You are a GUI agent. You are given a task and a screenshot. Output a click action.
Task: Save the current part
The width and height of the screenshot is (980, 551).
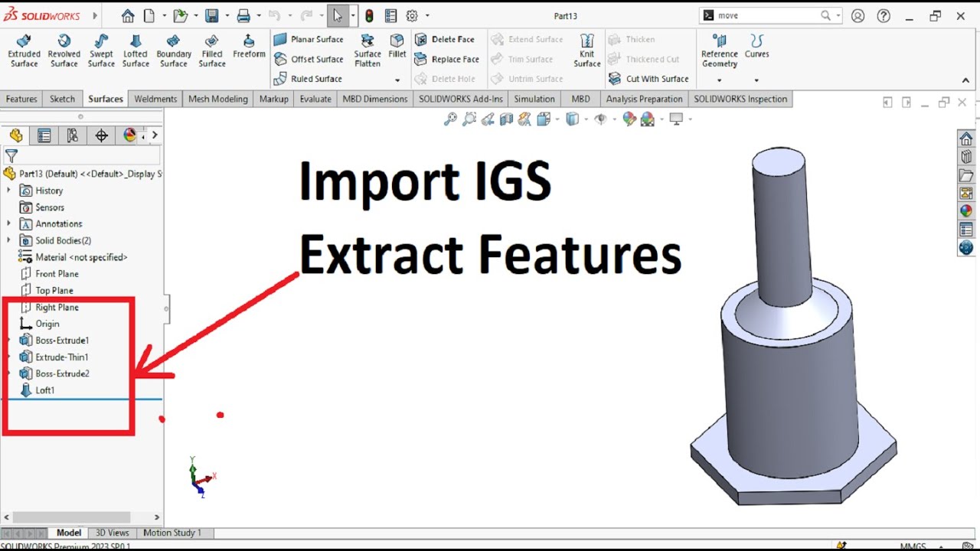[212, 15]
